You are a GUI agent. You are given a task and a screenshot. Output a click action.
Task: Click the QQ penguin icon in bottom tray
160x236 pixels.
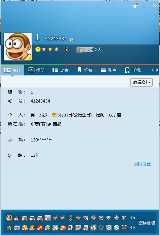9,218
